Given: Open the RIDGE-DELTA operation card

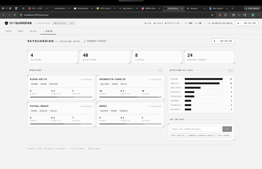Looking at the screenshot, I should coord(61,88).
